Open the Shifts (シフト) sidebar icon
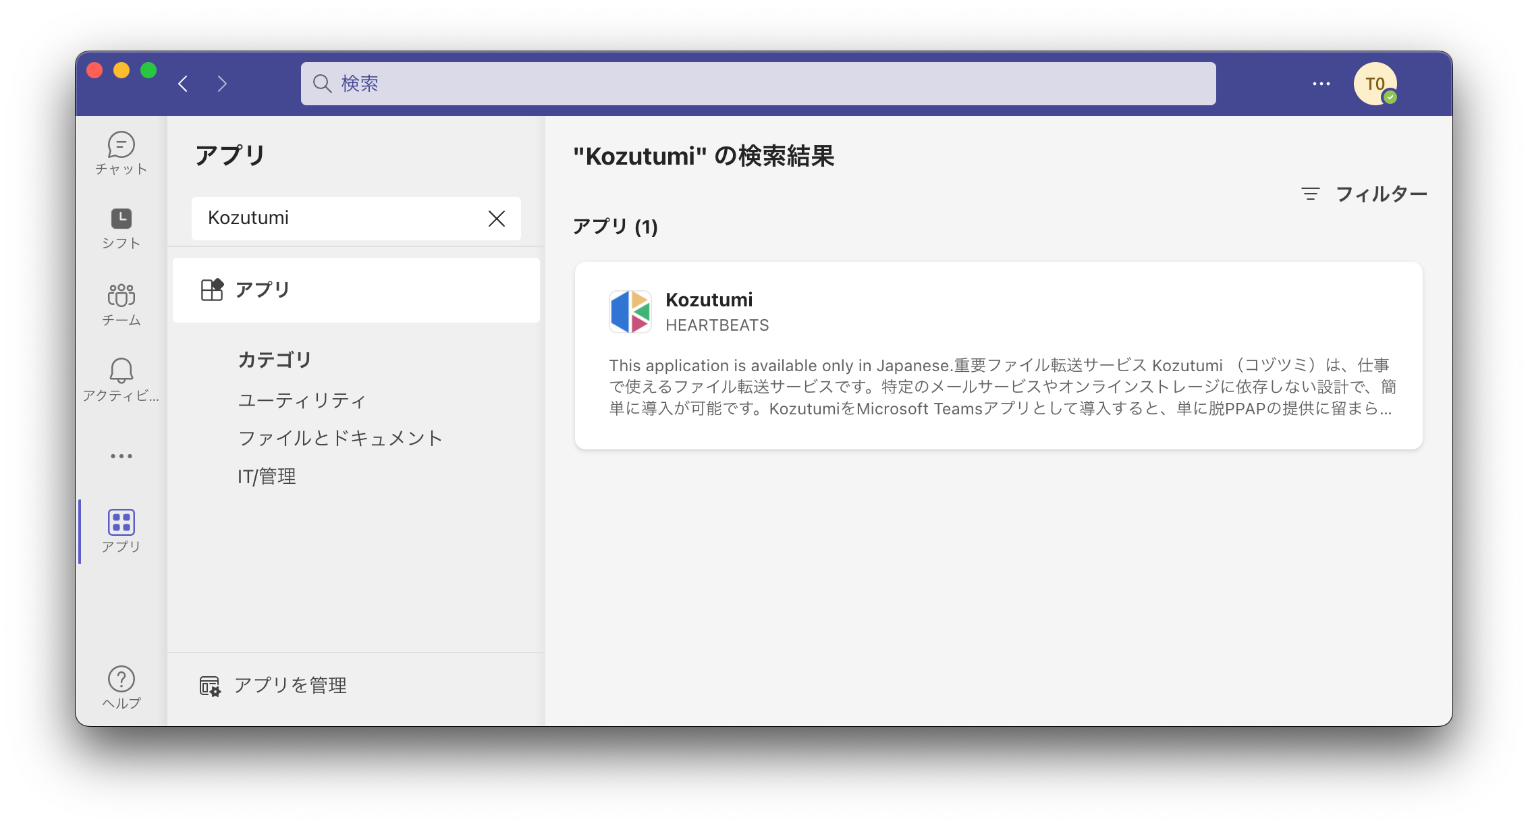This screenshot has width=1528, height=826. [x=121, y=229]
